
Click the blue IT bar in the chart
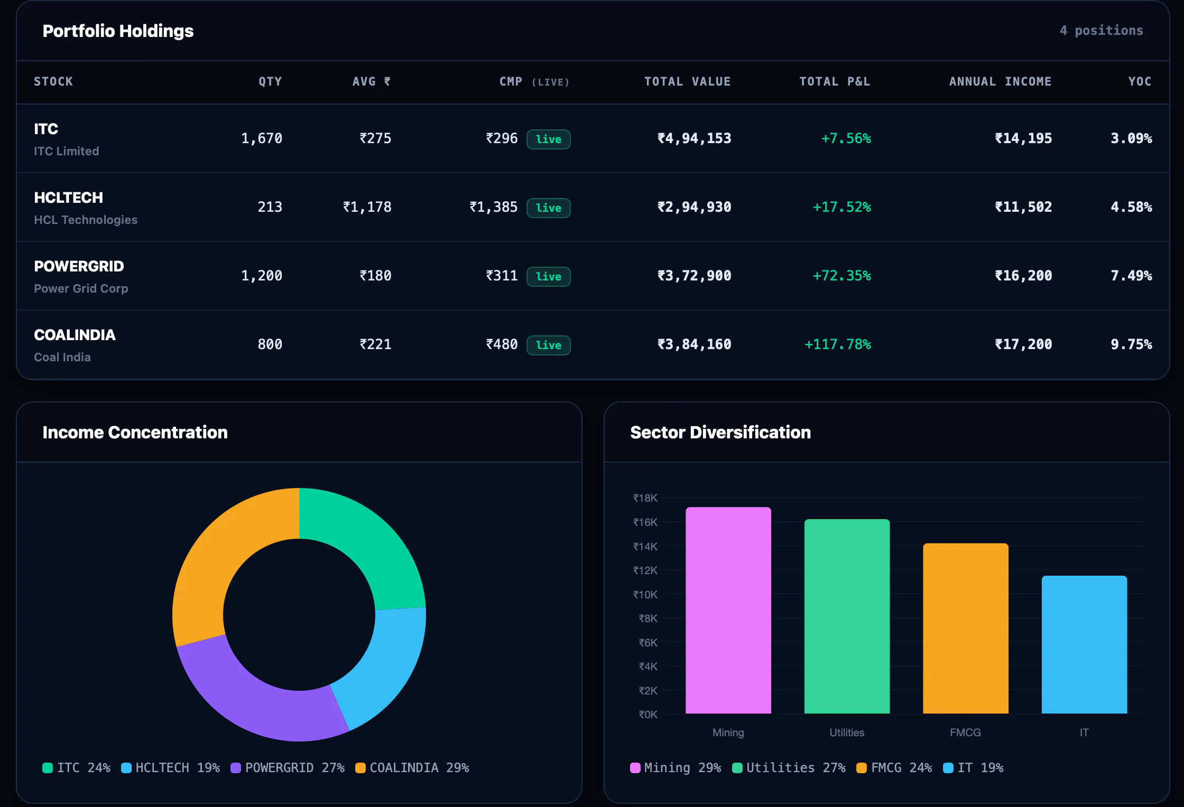[1084, 645]
